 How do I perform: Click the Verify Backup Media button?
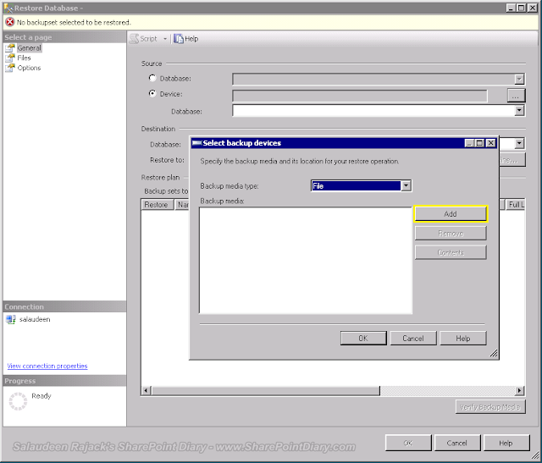tap(490, 407)
